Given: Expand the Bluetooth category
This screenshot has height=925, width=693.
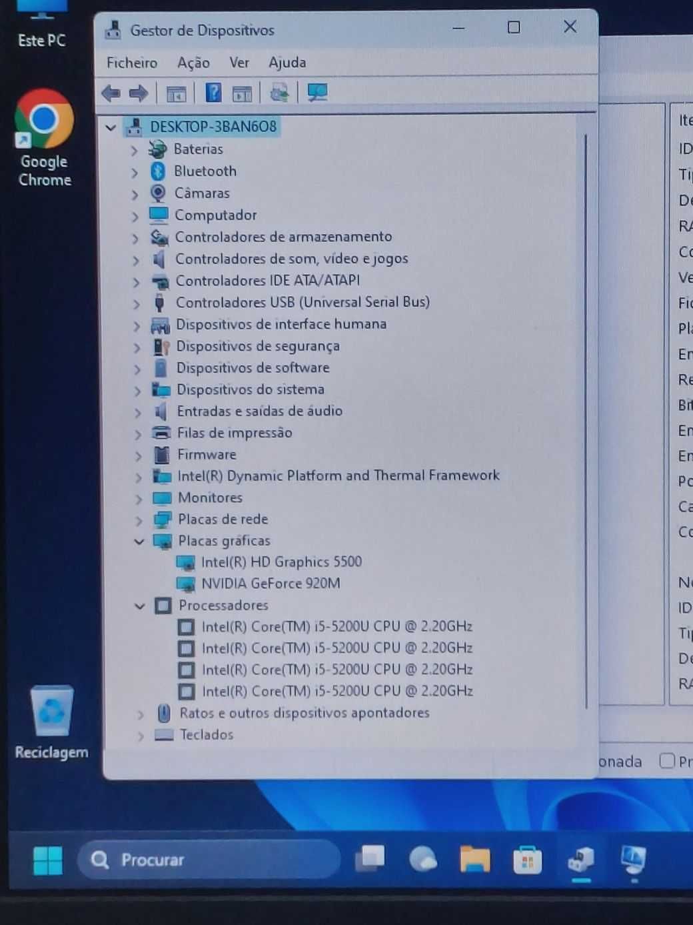Looking at the screenshot, I should (x=135, y=173).
